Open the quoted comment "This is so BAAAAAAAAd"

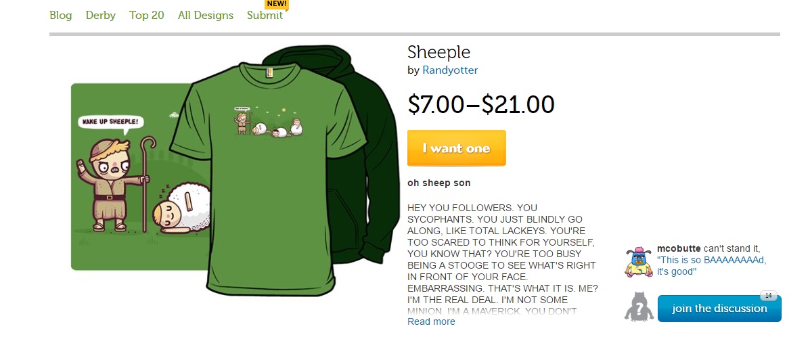pos(711,265)
